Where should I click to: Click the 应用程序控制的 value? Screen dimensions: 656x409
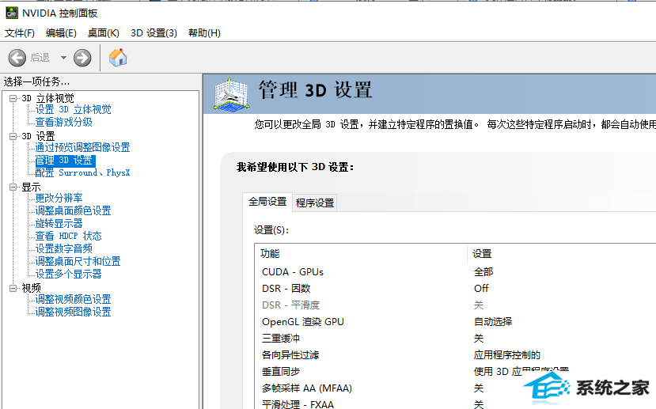pyautogui.click(x=507, y=355)
